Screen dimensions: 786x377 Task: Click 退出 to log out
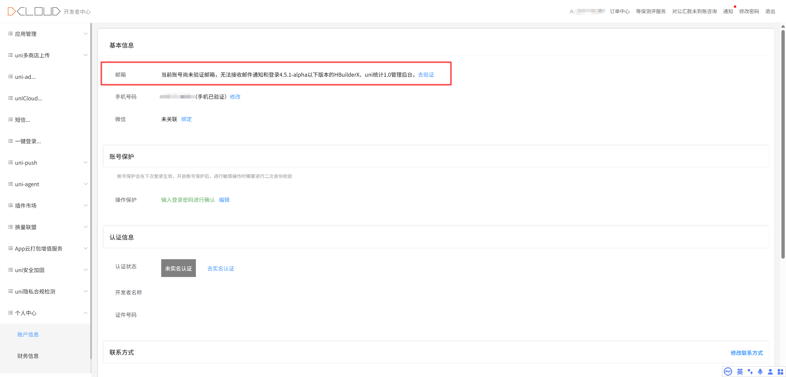pos(770,11)
